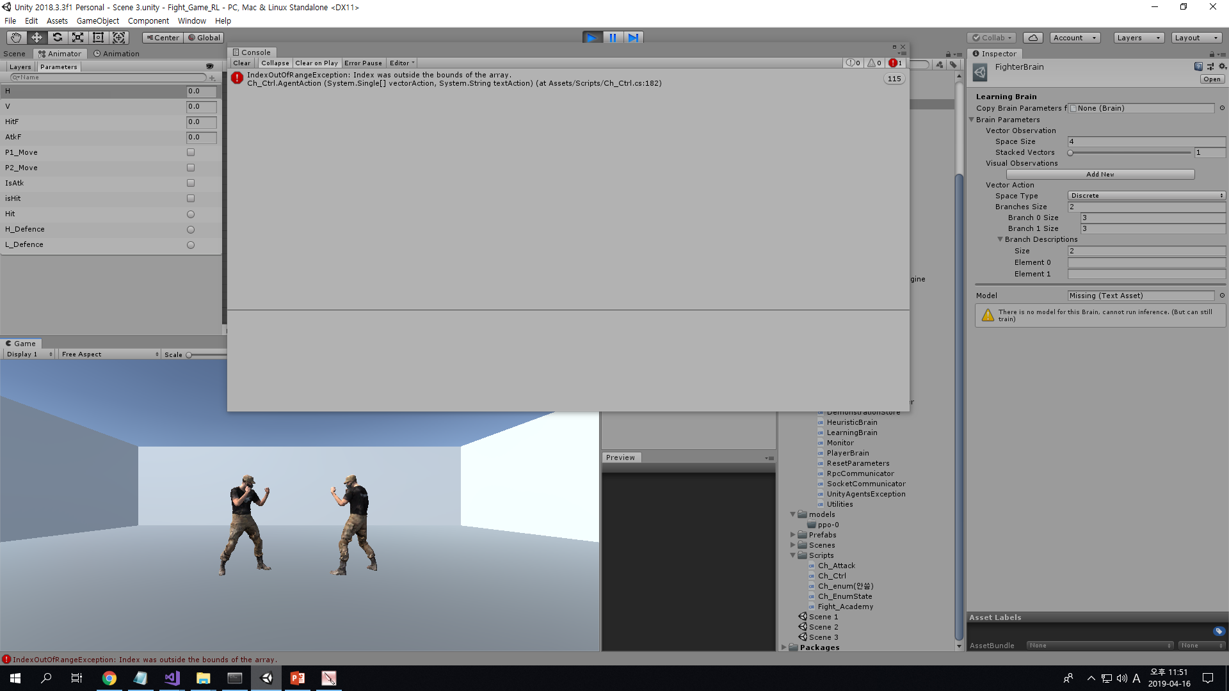Select the Rotate tool
The width and height of the screenshot is (1229, 691).
click(57, 37)
